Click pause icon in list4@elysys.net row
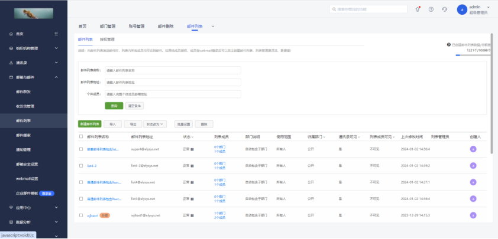Viewport: 498px width, 239px height. tap(192, 182)
